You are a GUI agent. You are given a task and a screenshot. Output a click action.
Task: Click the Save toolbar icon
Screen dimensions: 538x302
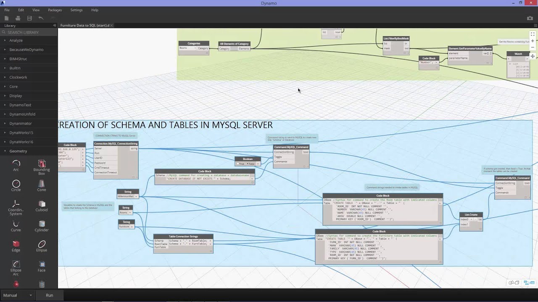coord(29,18)
